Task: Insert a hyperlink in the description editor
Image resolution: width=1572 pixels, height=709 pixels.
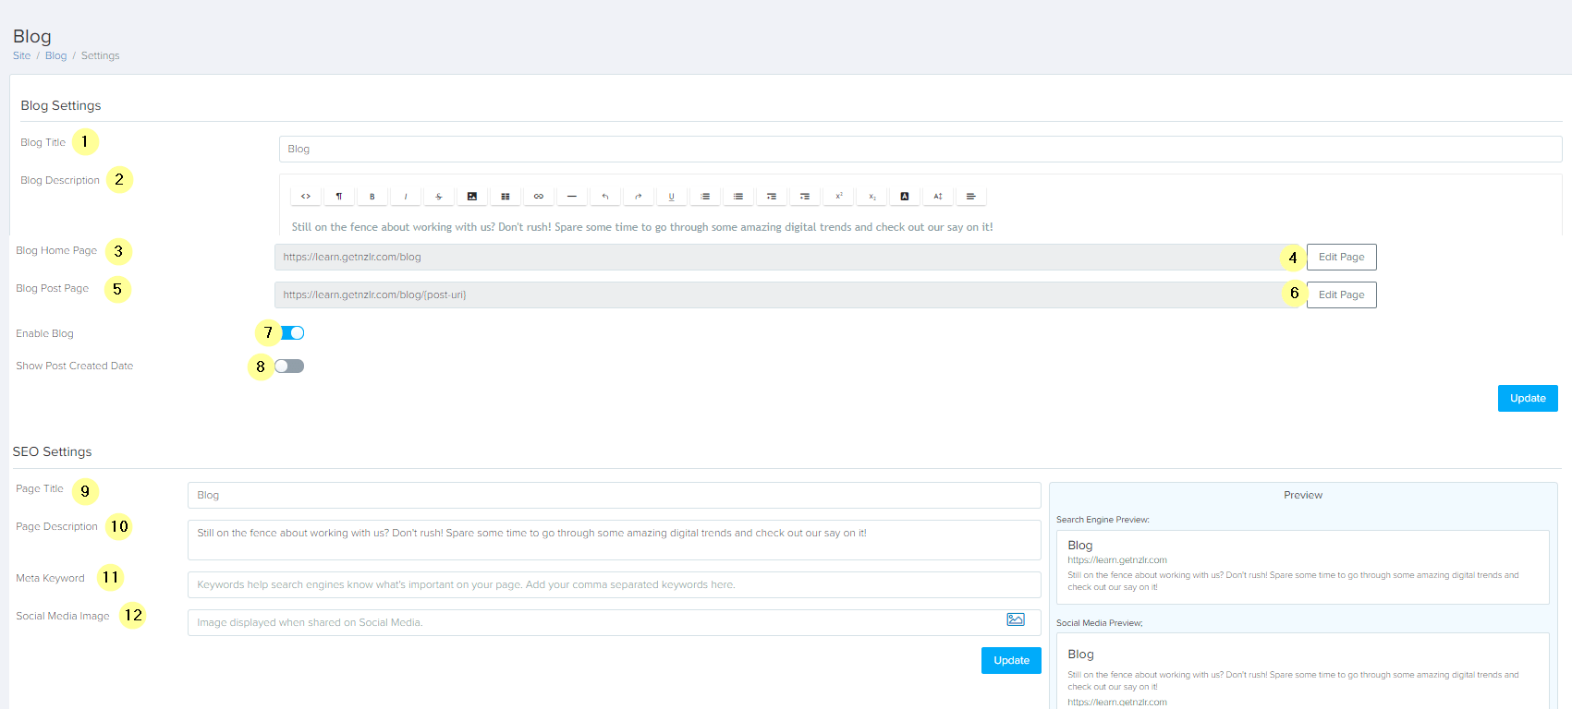Action: click(x=539, y=196)
